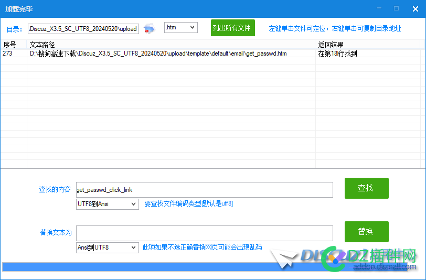Click the 加载完毕 window title

[x=19, y=9]
